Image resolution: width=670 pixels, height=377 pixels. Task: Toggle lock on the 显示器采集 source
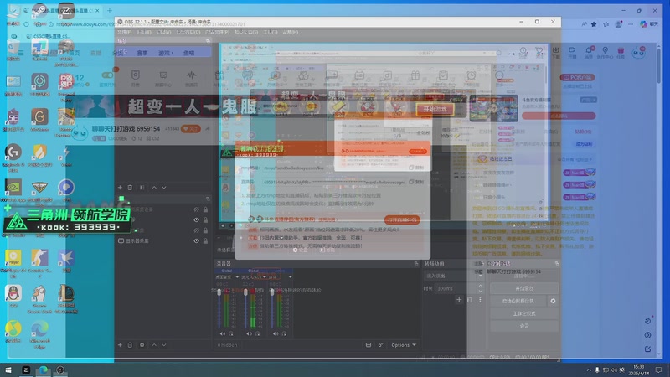tap(205, 241)
